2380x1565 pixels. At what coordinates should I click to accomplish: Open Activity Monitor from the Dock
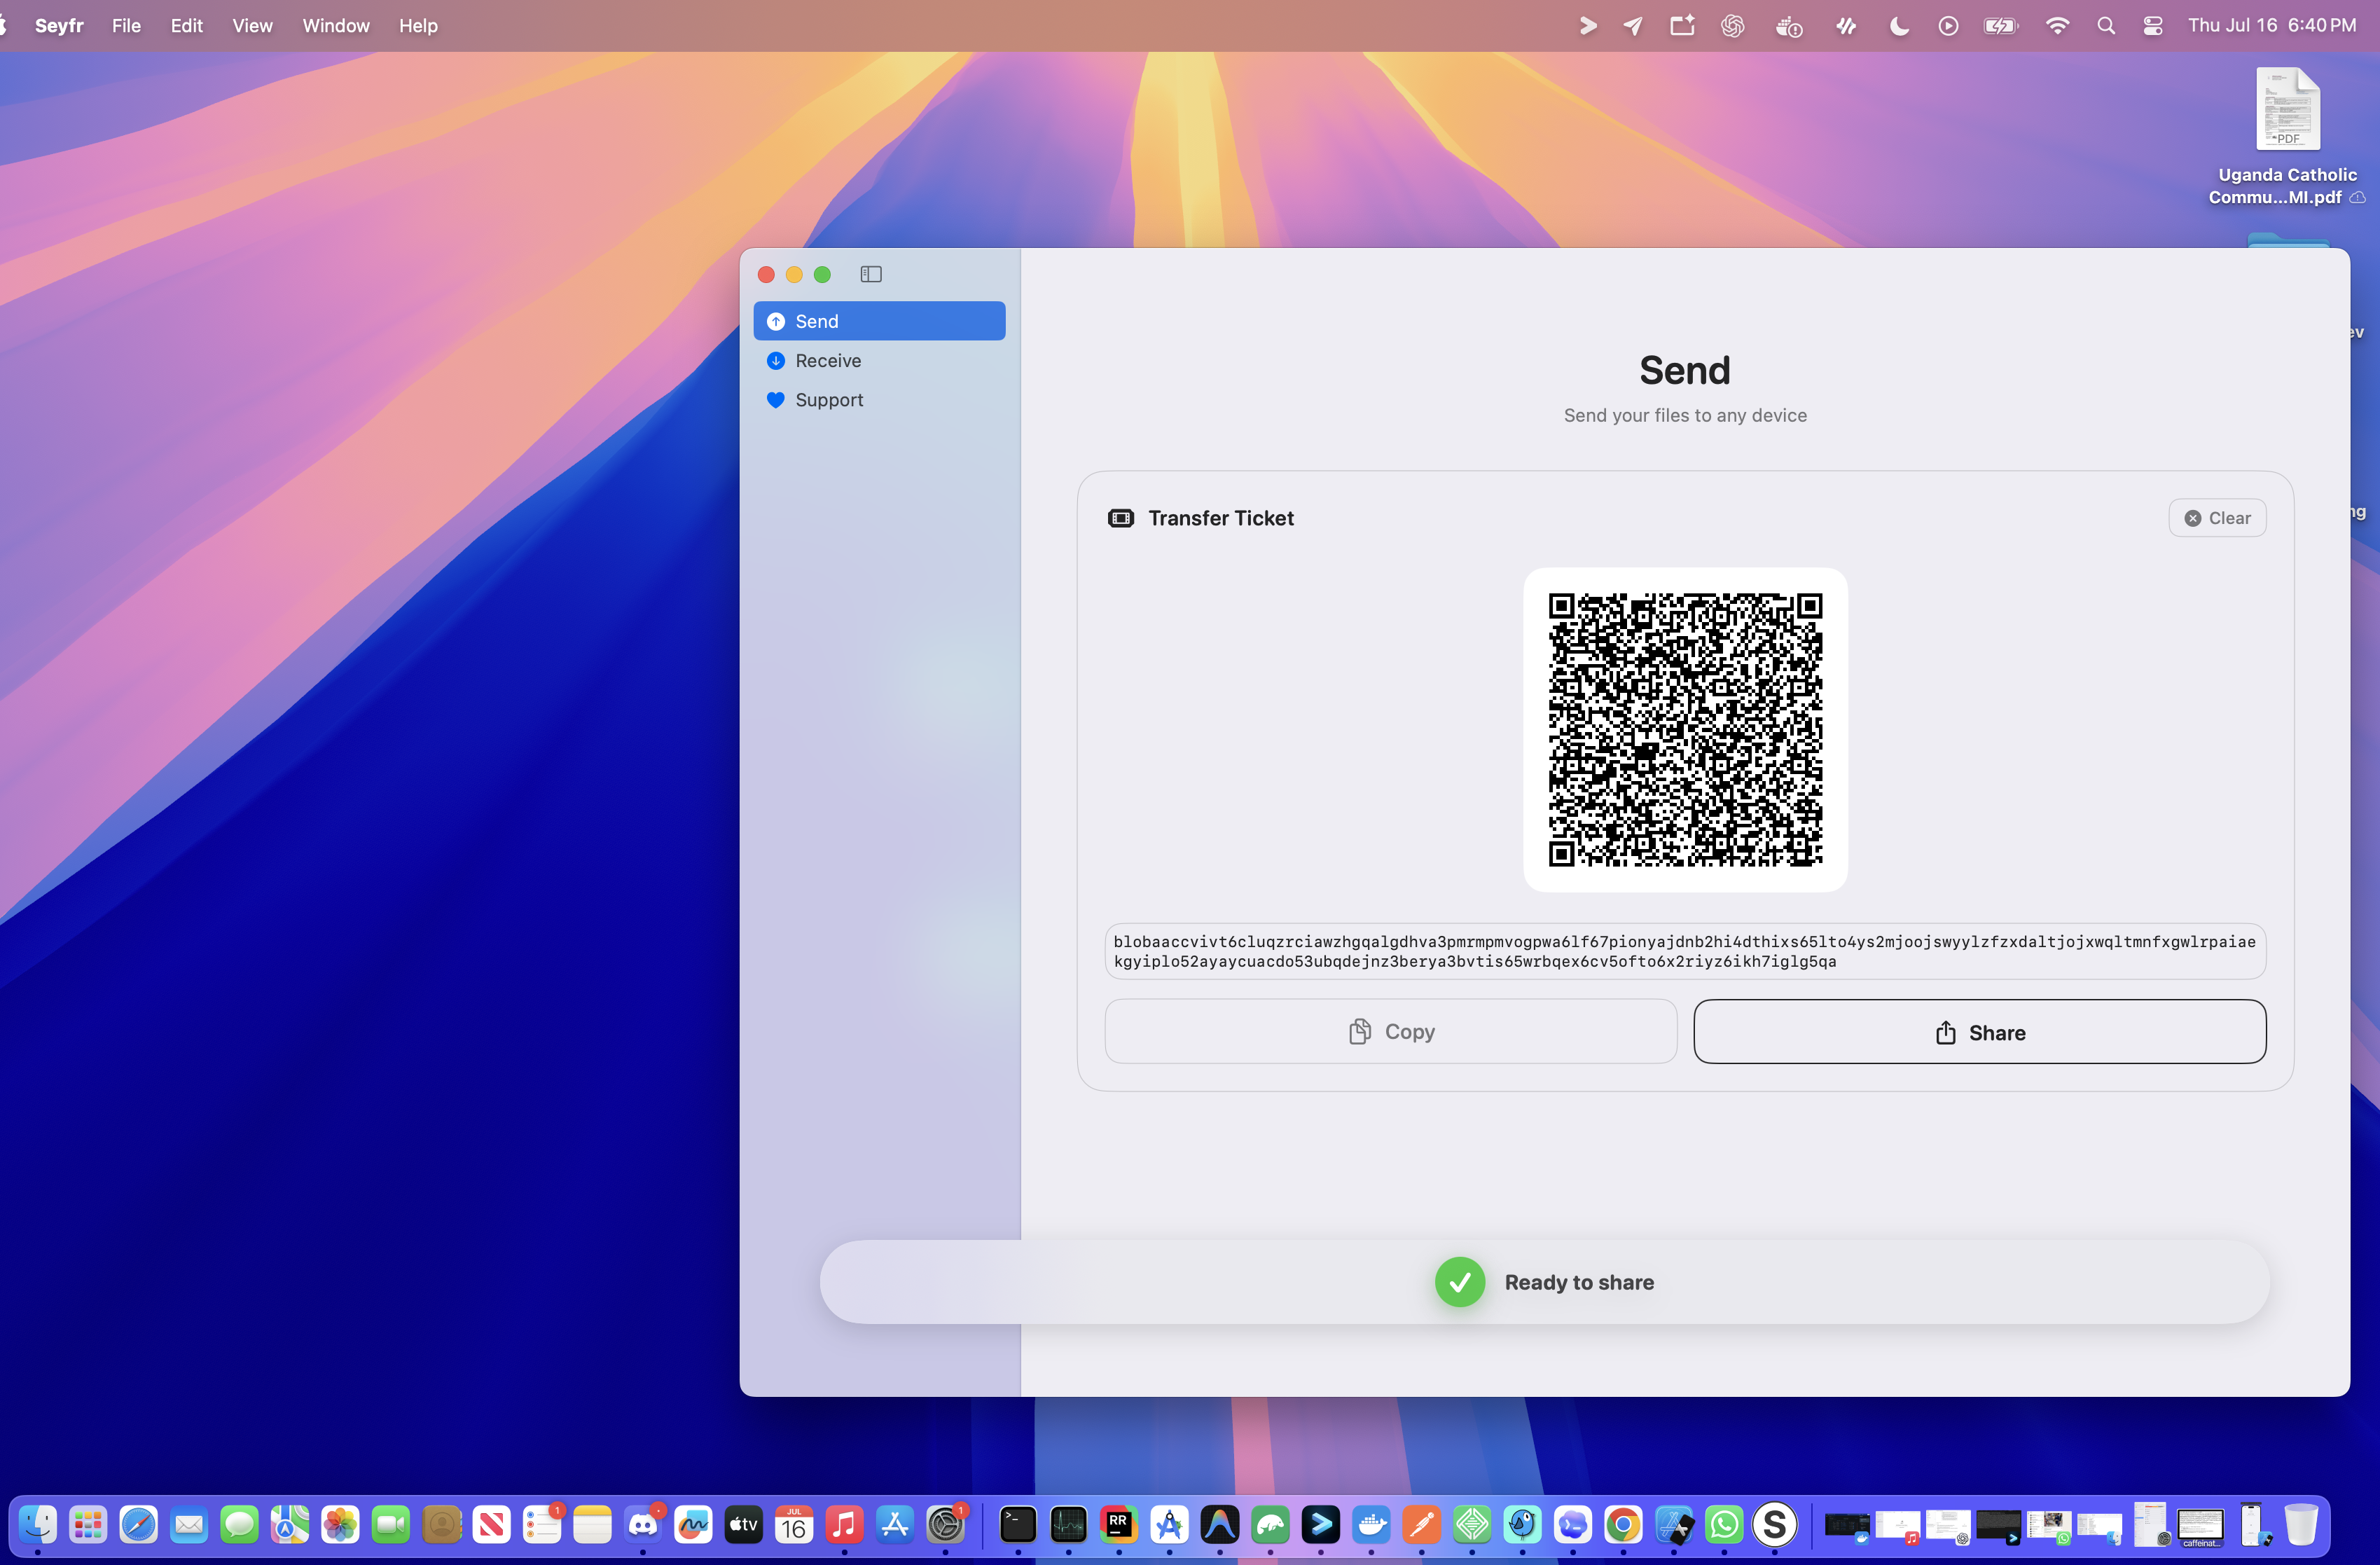pyautogui.click(x=1068, y=1524)
